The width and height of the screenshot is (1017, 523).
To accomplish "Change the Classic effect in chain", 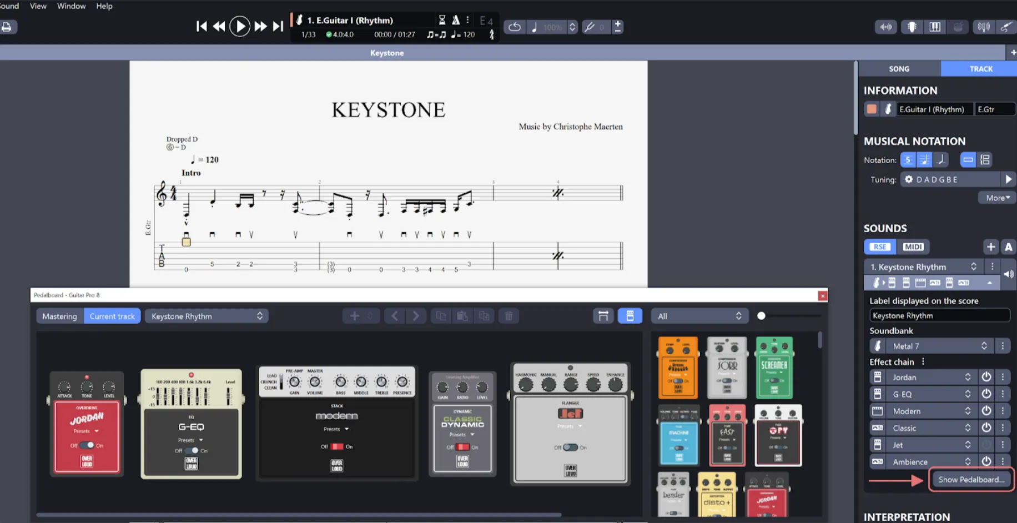I will coord(930,428).
